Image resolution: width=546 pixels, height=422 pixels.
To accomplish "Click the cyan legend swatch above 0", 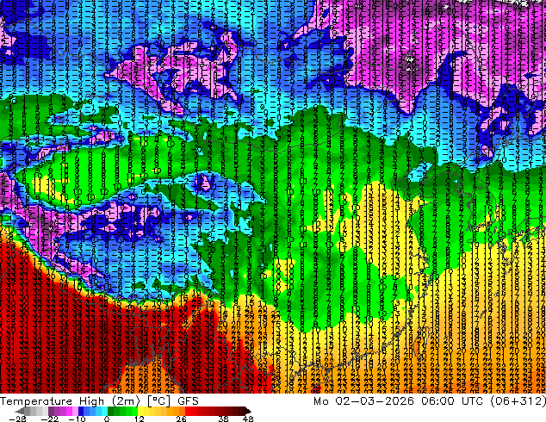I will coord(105,411).
